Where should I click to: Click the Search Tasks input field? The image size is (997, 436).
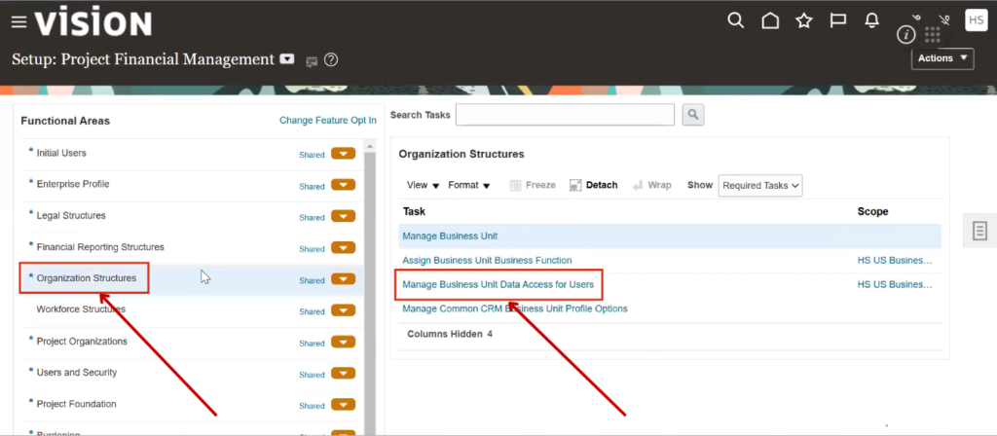click(x=565, y=115)
